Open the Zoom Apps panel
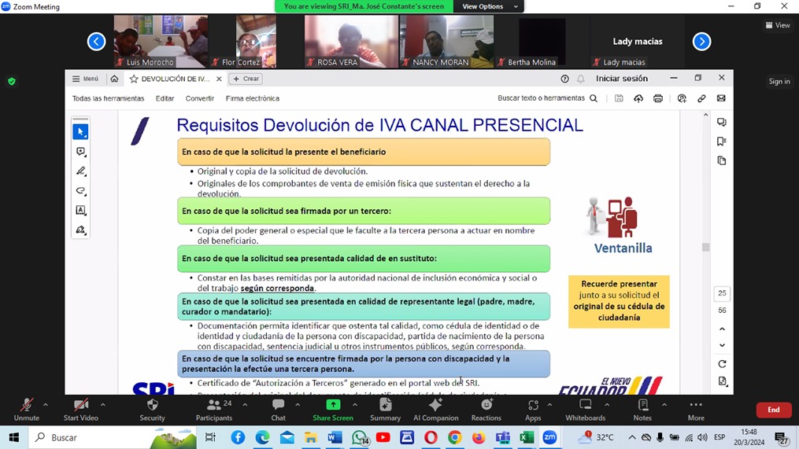The height and width of the screenshot is (449, 799). tap(533, 409)
